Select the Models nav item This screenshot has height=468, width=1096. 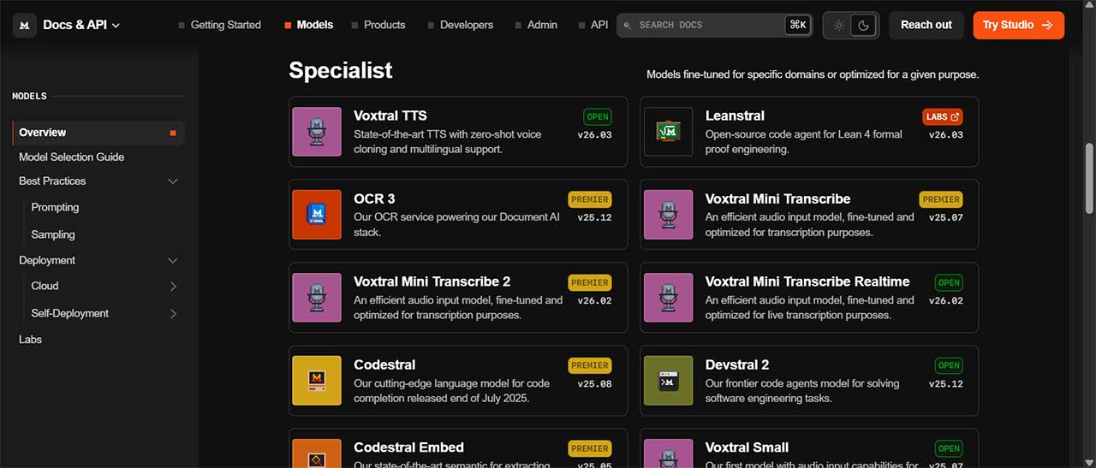[308, 25]
